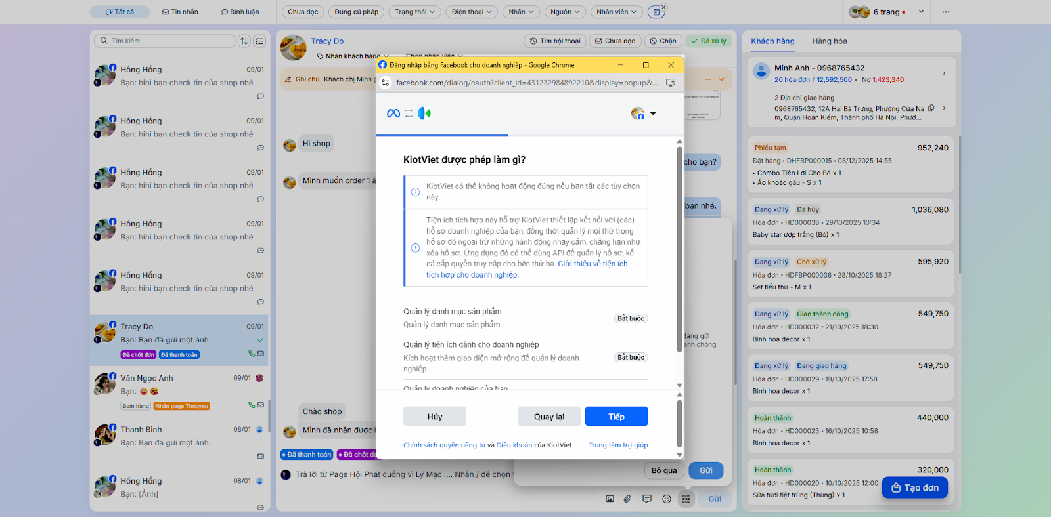Open Trung tâm trợ giúp link
This screenshot has width=1051, height=517.
(x=618, y=445)
